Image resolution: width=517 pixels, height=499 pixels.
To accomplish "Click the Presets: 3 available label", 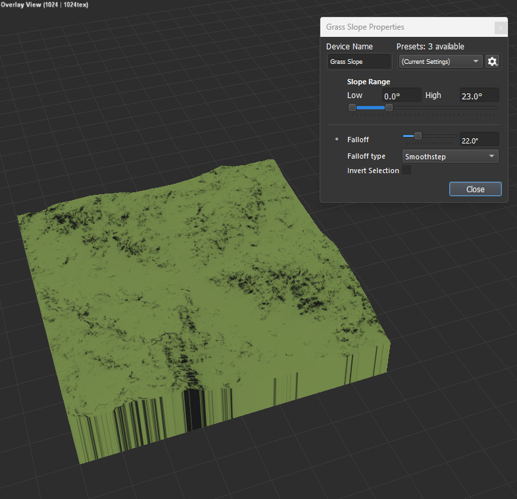I will (430, 47).
